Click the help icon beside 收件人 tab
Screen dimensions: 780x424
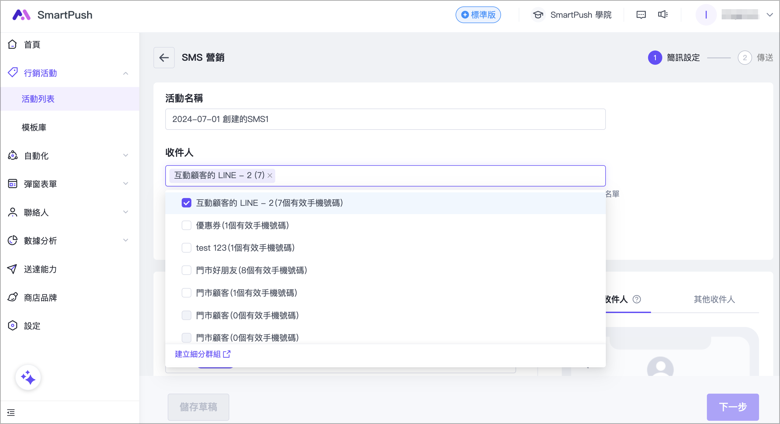point(637,299)
